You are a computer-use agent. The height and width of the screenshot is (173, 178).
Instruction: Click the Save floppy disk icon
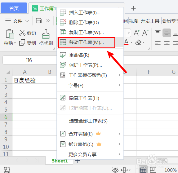(x=39, y=21)
